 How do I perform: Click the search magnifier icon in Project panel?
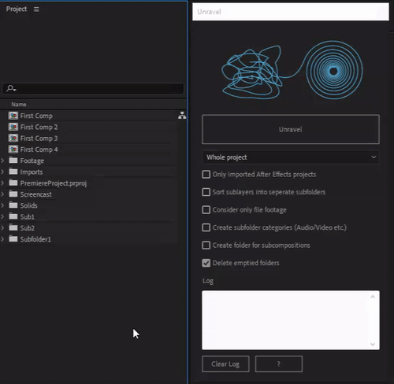(x=11, y=88)
